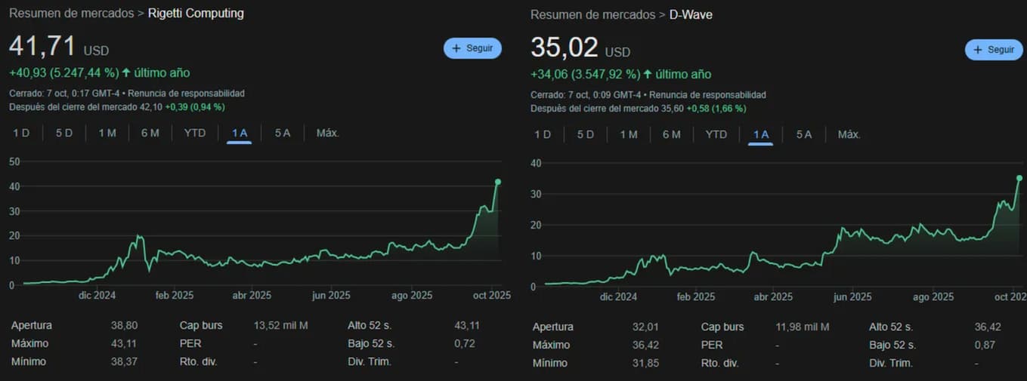The image size is (1027, 381).
Task: Open Resumen de mercados link above D-Wave
Action: click(x=592, y=15)
